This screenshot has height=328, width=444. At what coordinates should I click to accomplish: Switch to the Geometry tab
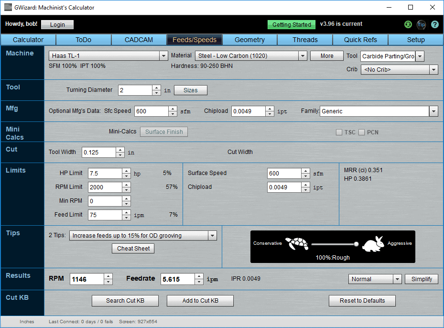249,39
